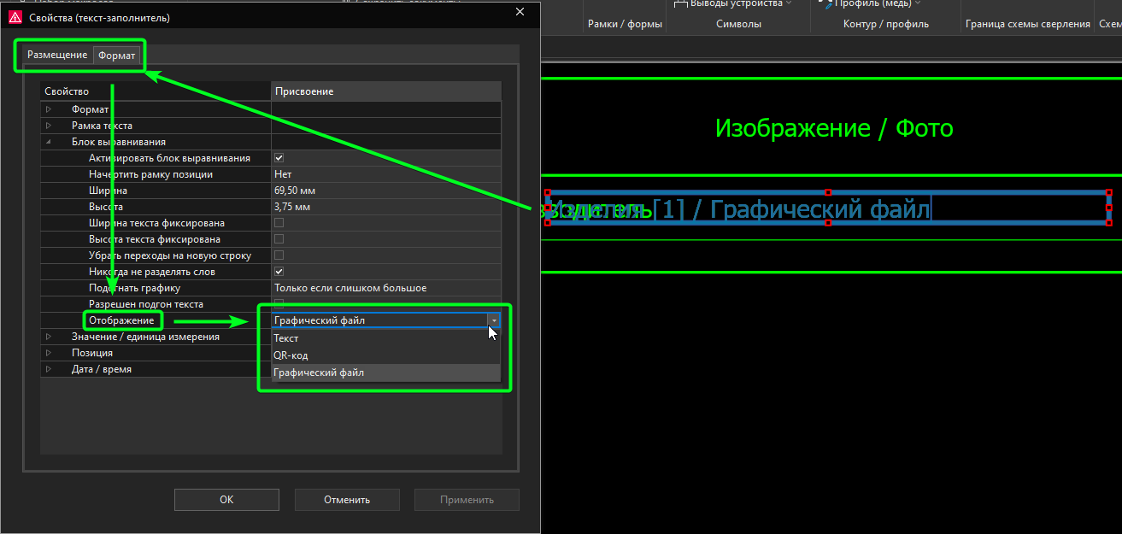This screenshot has width=1122, height=534.
Task: Expand the Позиция property group
Action: (49, 353)
